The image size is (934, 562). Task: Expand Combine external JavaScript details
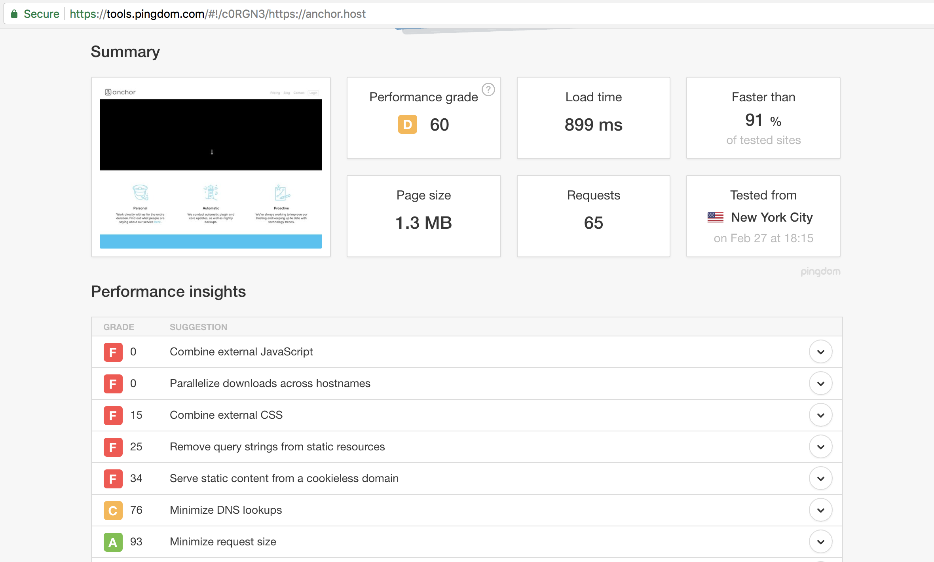(x=821, y=352)
